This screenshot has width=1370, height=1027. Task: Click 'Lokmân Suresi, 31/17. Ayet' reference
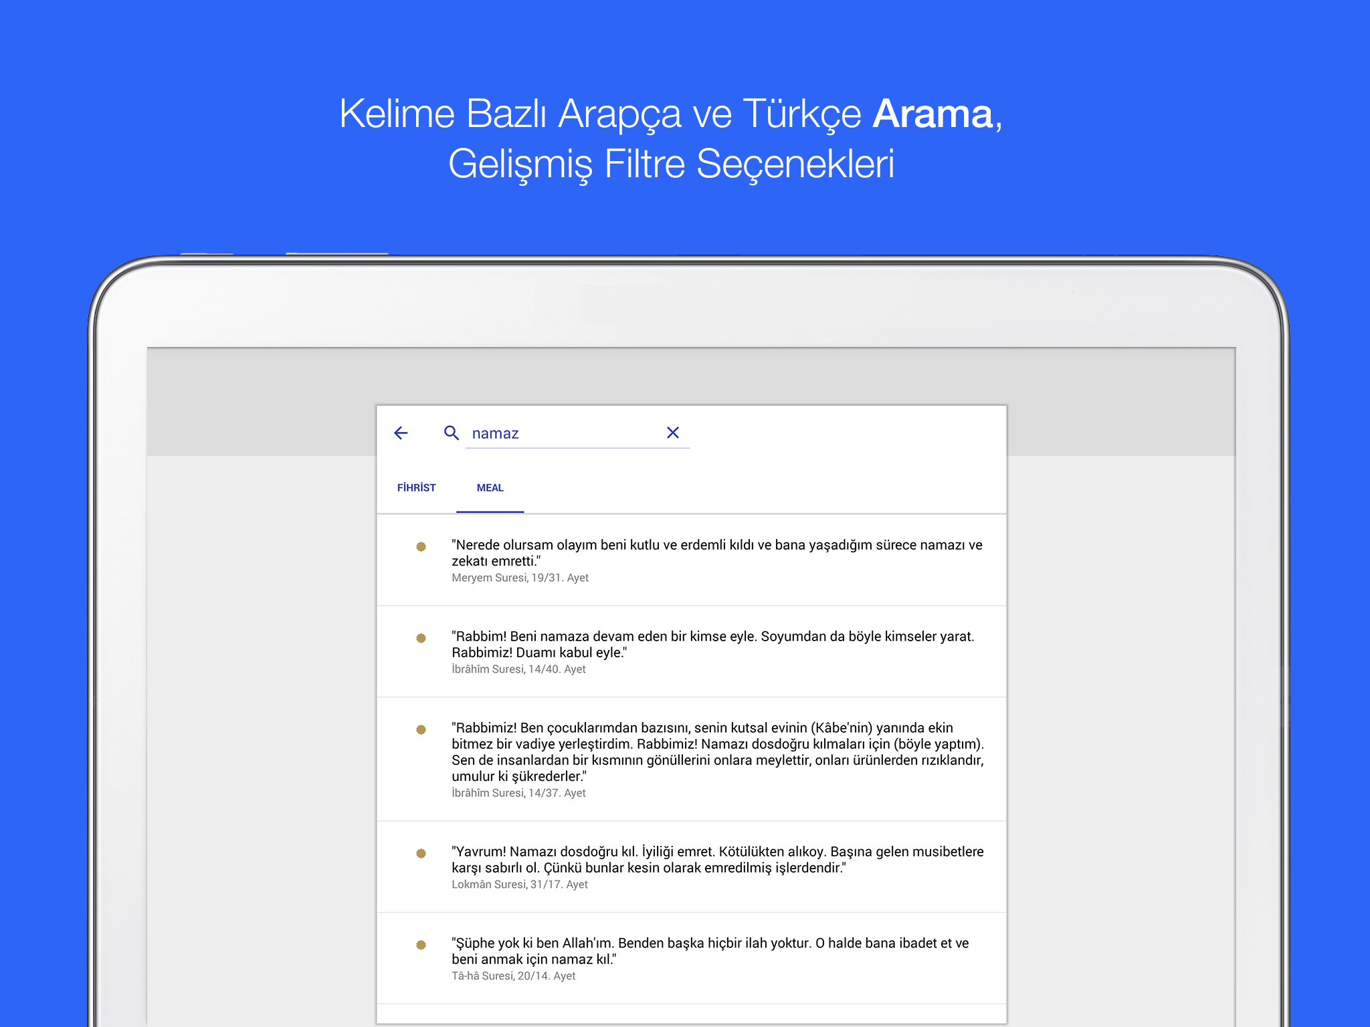point(520,885)
